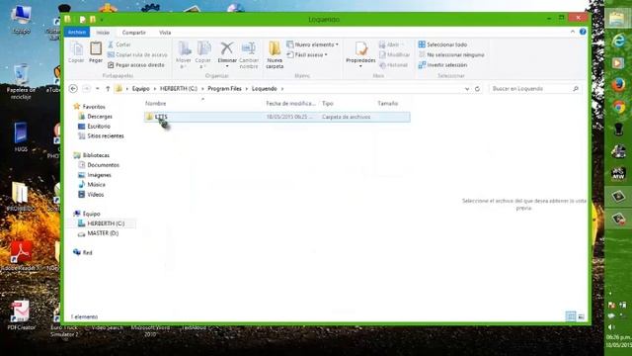Select Red in the navigation pane

pos(83,253)
